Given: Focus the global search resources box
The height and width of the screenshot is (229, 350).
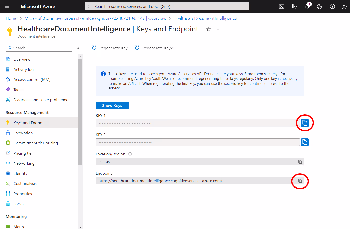Looking at the screenshot, I should pos(167,6).
